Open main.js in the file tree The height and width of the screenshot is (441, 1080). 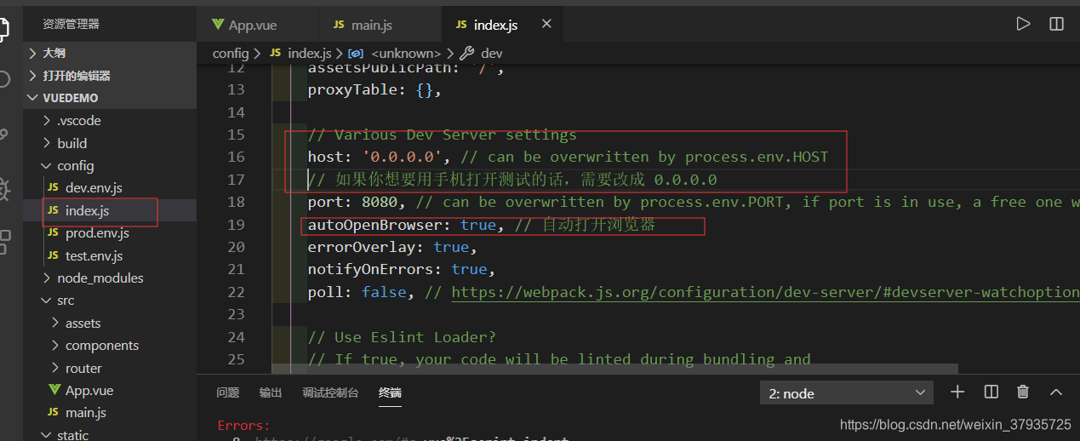coord(111,413)
